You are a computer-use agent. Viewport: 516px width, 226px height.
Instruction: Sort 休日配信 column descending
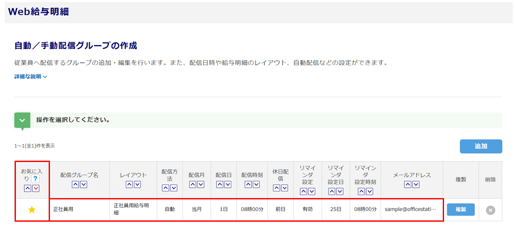[x=284, y=188]
